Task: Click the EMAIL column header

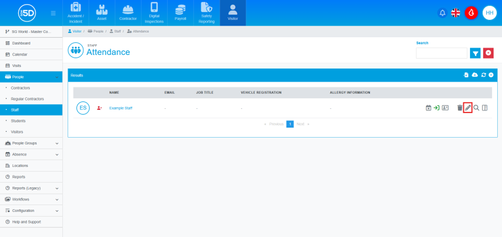Action: point(169,93)
